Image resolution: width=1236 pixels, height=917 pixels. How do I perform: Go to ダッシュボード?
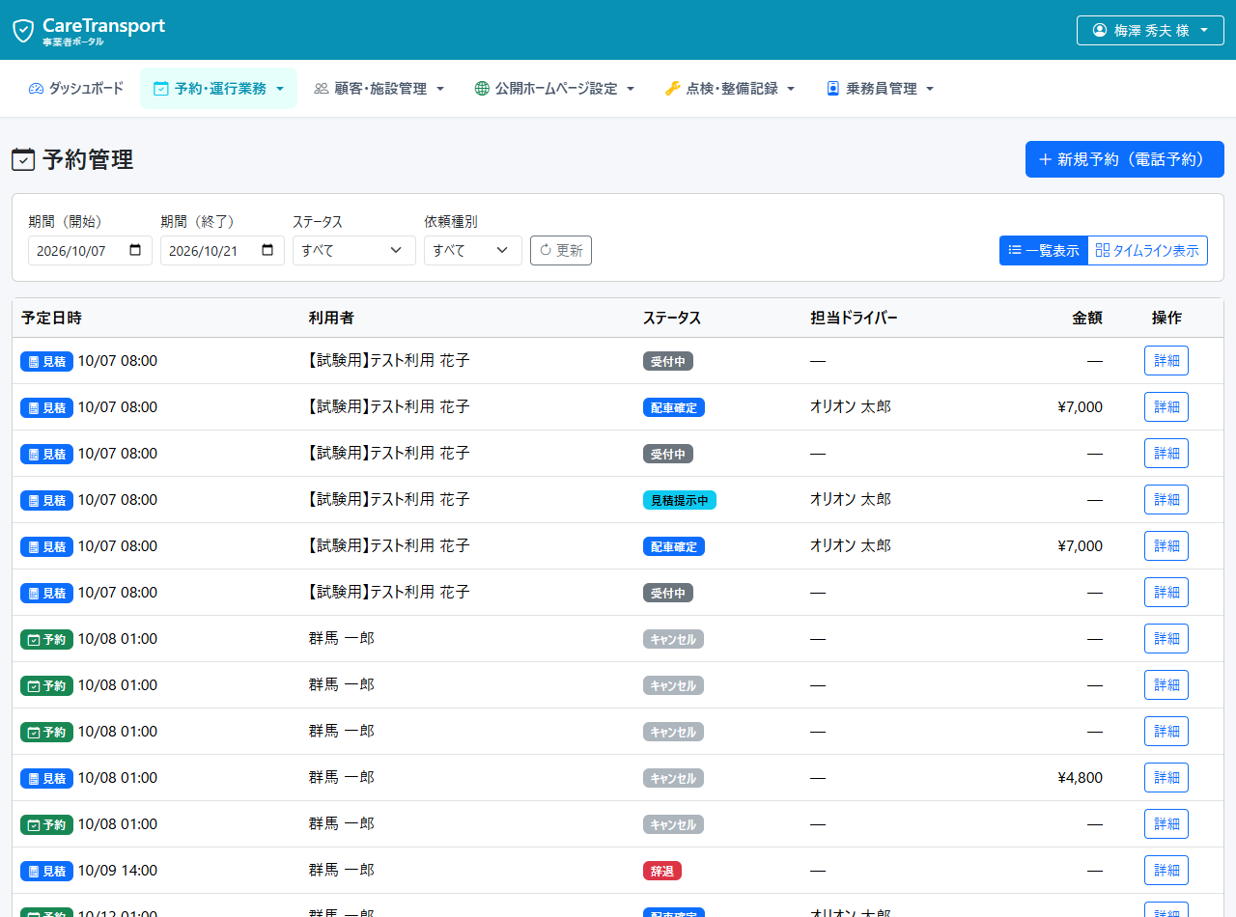pyautogui.click(x=76, y=89)
